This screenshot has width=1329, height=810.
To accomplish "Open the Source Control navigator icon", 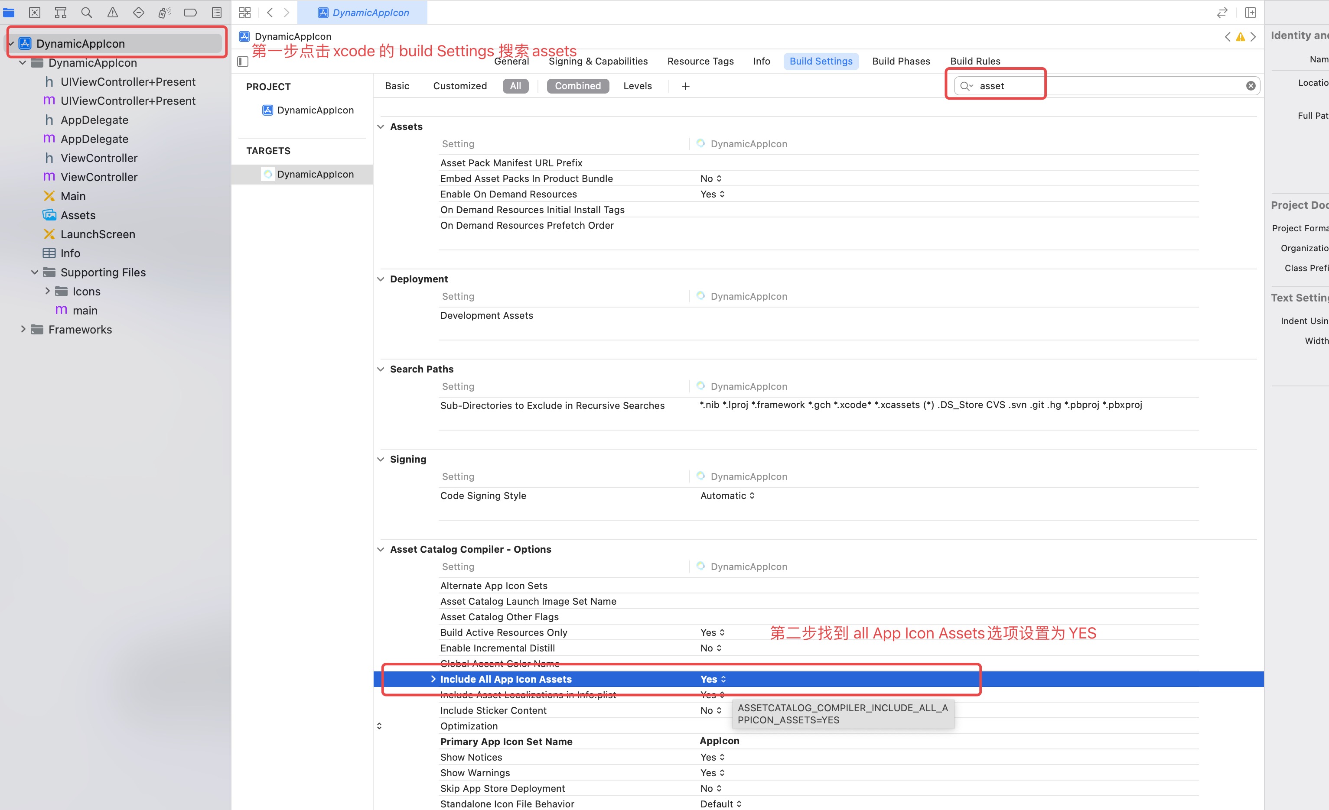I will pos(35,13).
